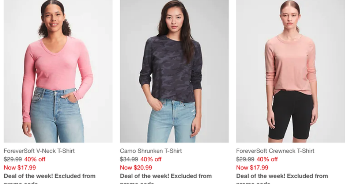Click the cut-off promo code line under V-Neck T-Shirt

[x=20, y=183]
